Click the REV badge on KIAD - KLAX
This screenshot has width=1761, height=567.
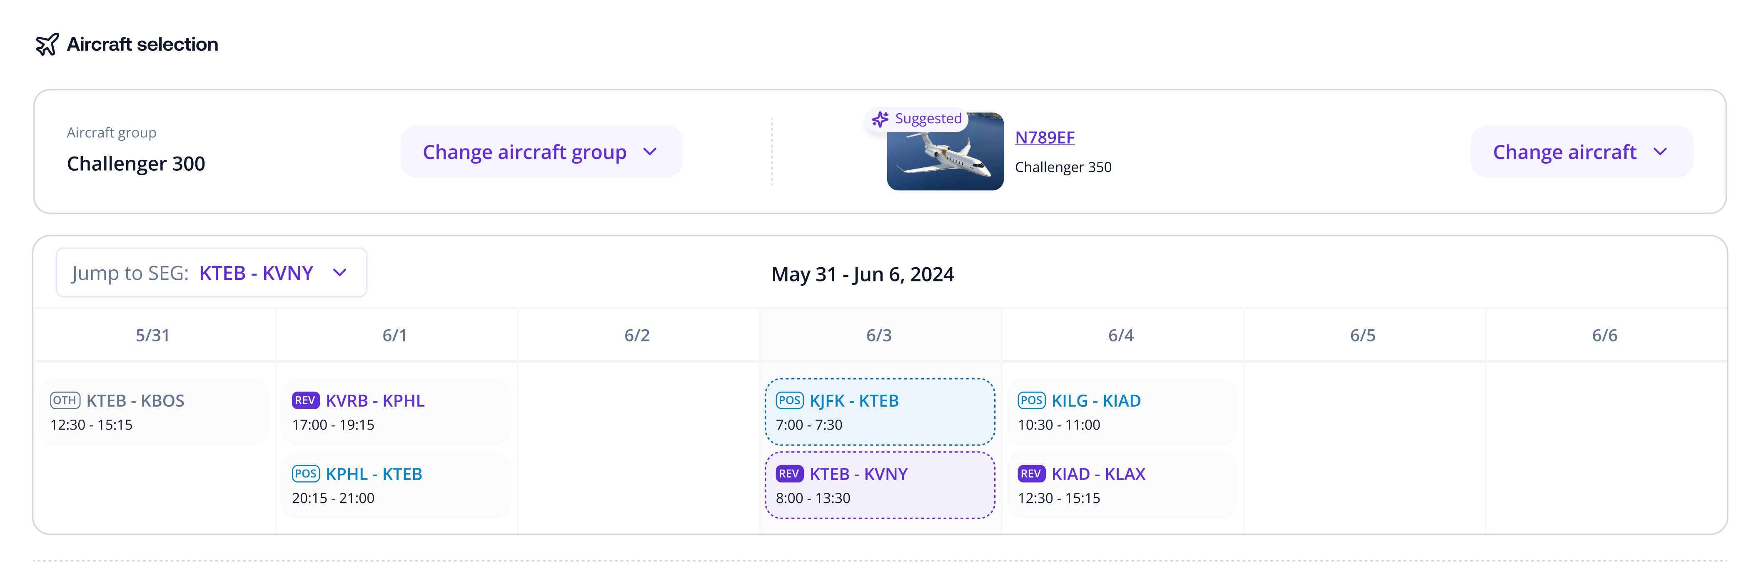point(1032,473)
